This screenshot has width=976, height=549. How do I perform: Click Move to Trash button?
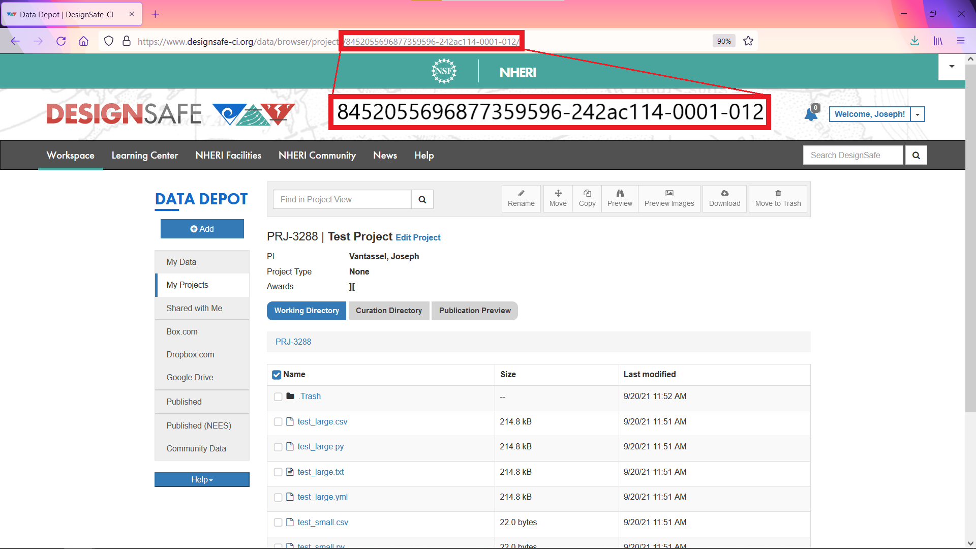[x=778, y=199]
